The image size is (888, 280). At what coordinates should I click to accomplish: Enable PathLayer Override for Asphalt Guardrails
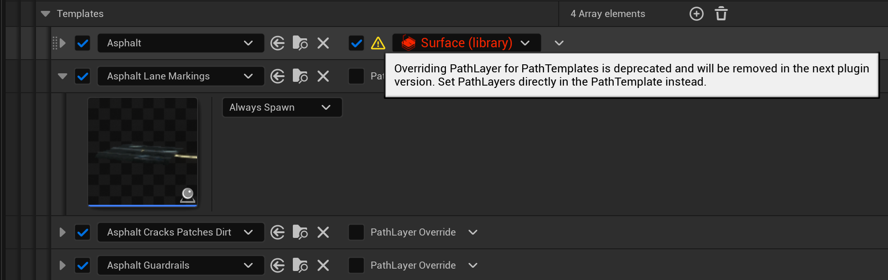356,265
